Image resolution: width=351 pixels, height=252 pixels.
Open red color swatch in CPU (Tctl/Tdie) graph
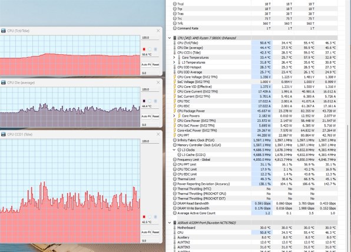click(144, 49)
